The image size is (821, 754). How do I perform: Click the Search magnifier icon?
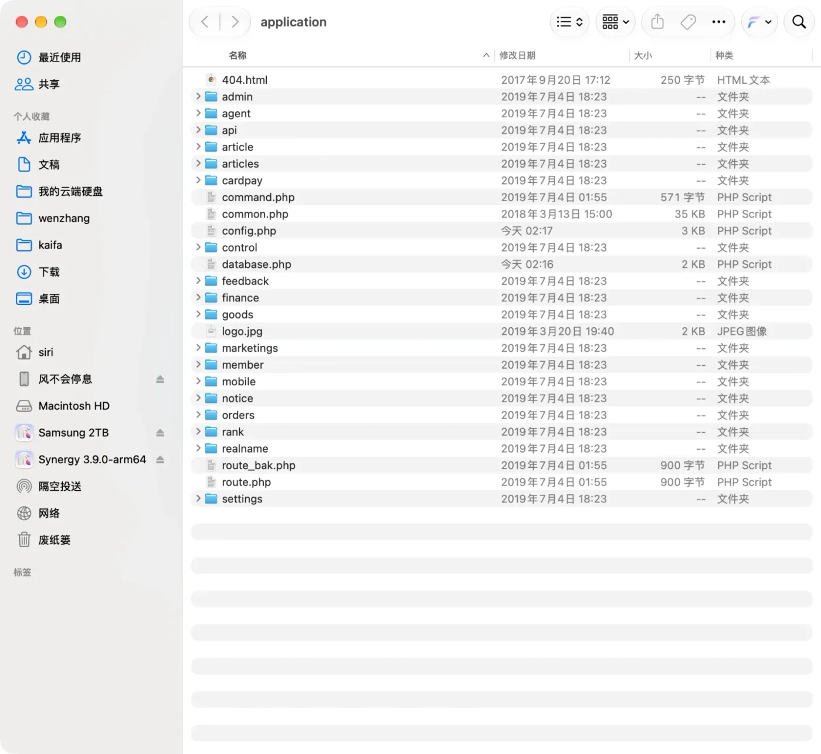[x=799, y=22]
